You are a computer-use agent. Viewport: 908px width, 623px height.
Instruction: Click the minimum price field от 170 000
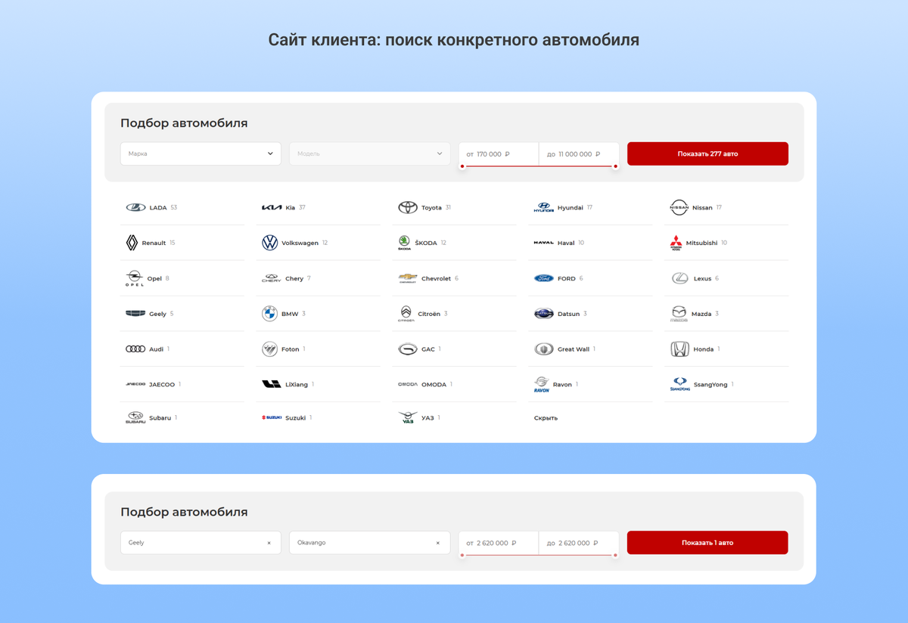(x=499, y=153)
